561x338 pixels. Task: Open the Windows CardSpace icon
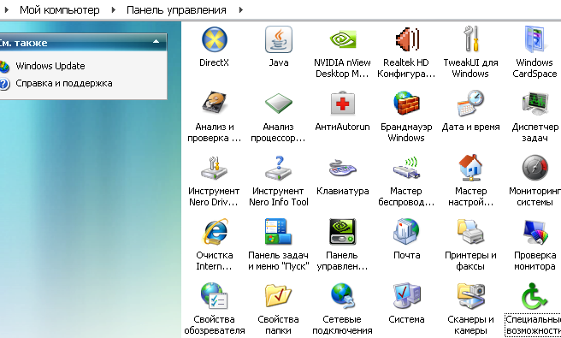click(534, 39)
